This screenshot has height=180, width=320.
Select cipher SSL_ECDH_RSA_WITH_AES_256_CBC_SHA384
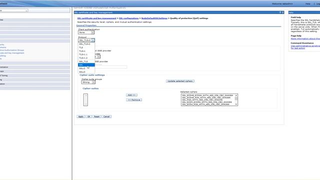205,104
